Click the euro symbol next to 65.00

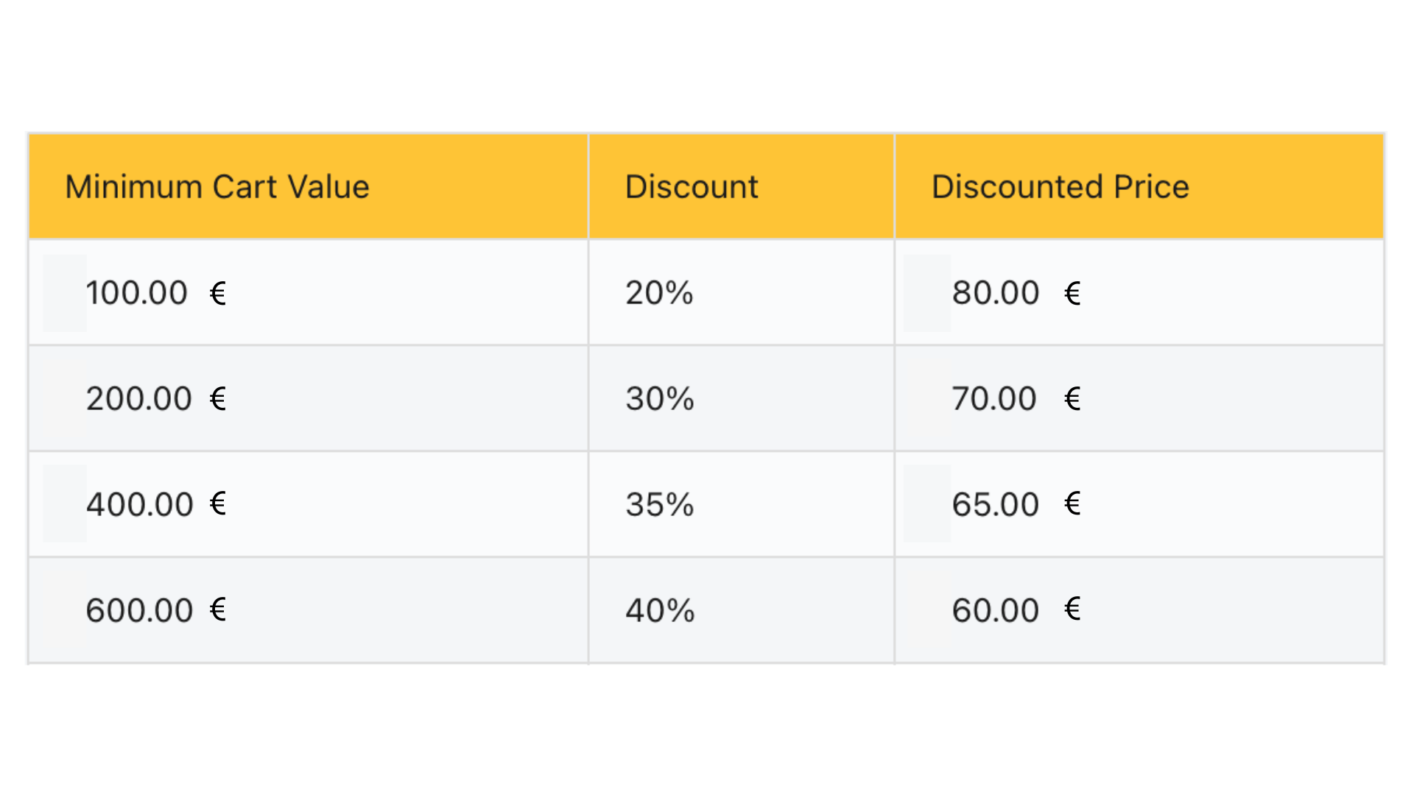pyautogui.click(x=1072, y=504)
